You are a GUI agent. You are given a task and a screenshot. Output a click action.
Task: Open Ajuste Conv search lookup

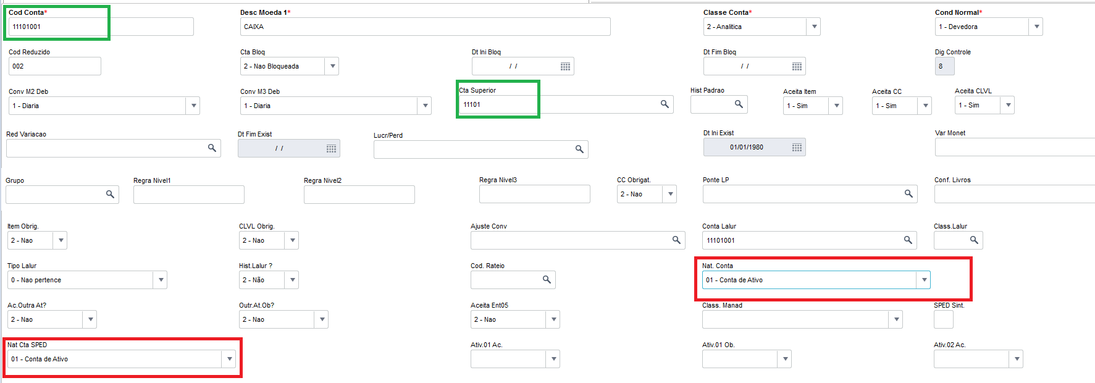tap(676, 240)
